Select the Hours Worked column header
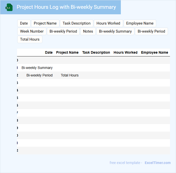The width and height of the screenshot is (176, 173). [126, 52]
